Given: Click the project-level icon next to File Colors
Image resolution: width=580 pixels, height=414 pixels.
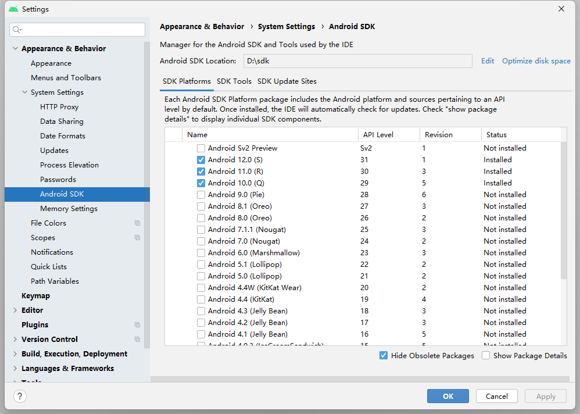Looking at the screenshot, I should coord(137,223).
